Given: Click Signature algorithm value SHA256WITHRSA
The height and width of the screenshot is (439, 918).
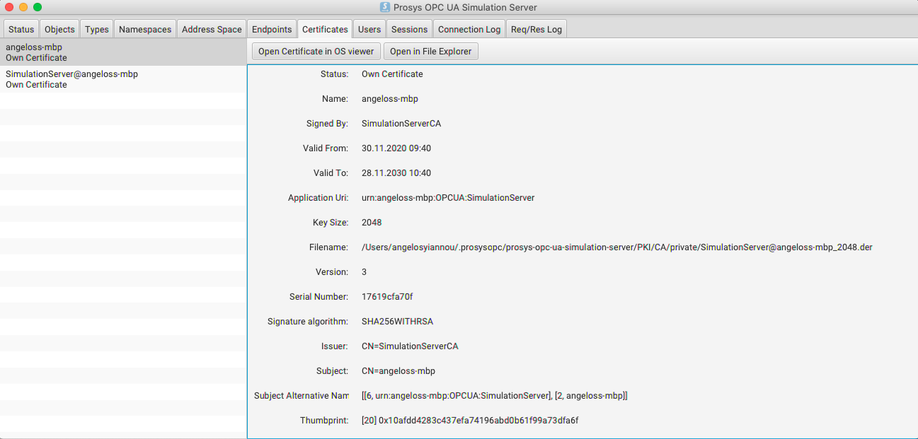Looking at the screenshot, I should tap(397, 321).
